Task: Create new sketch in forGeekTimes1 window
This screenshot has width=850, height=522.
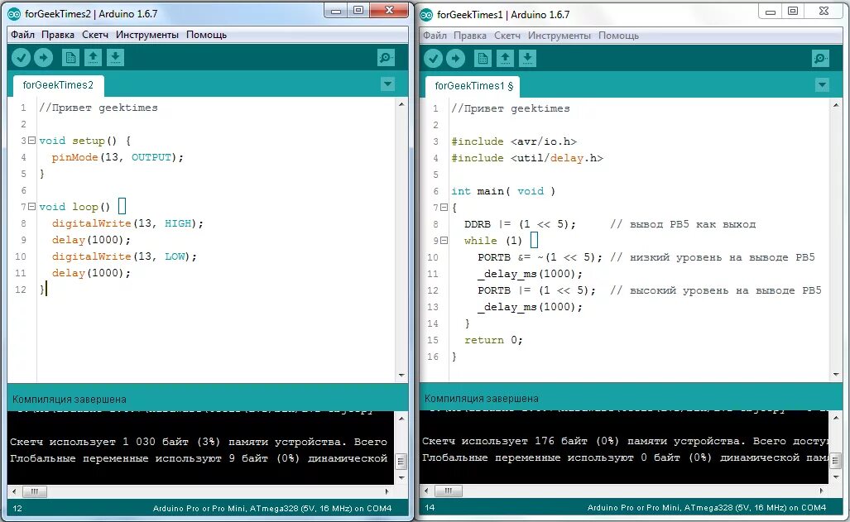Action: 483,58
